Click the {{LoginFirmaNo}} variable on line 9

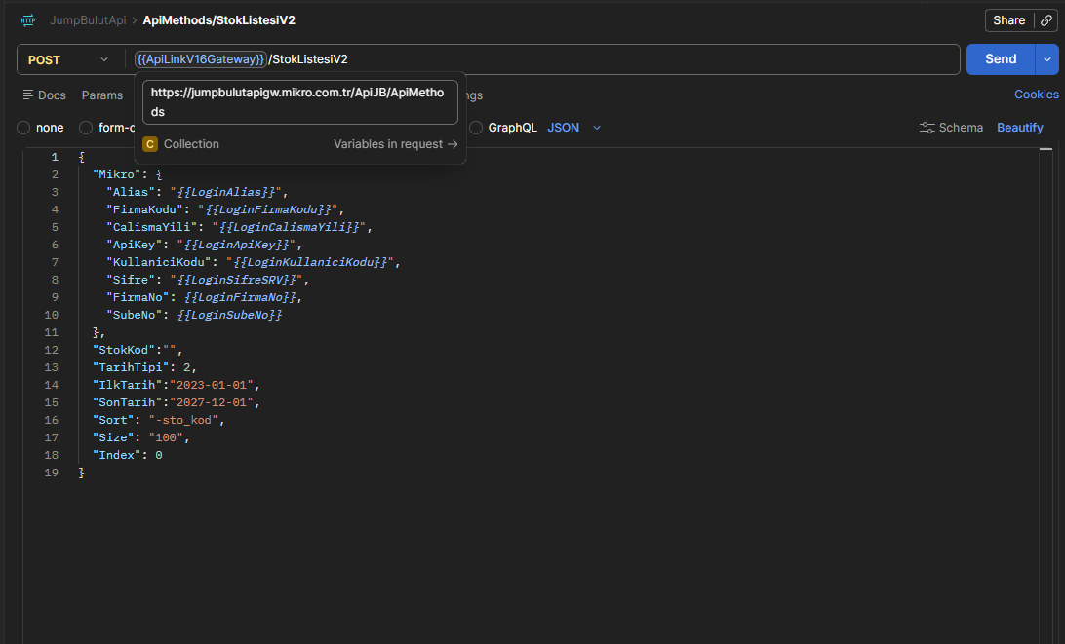pyautogui.click(x=241, y=298)
